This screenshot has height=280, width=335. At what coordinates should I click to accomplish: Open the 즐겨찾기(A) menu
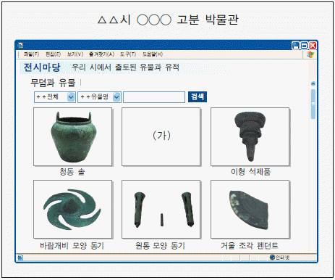(101, 54)
